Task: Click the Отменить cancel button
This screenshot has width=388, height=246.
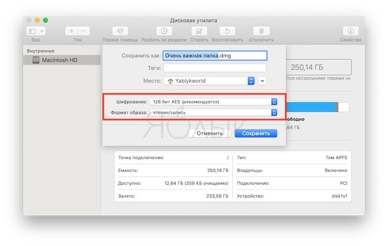Action: tap(210, 133)
